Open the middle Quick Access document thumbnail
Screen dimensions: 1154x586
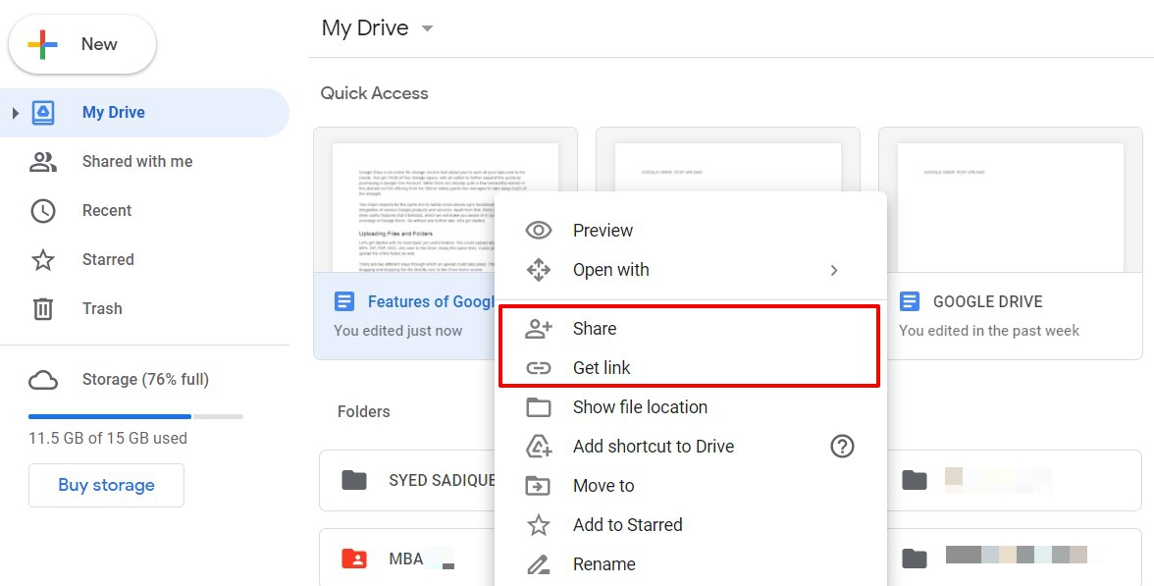click(x=728, y=208)
